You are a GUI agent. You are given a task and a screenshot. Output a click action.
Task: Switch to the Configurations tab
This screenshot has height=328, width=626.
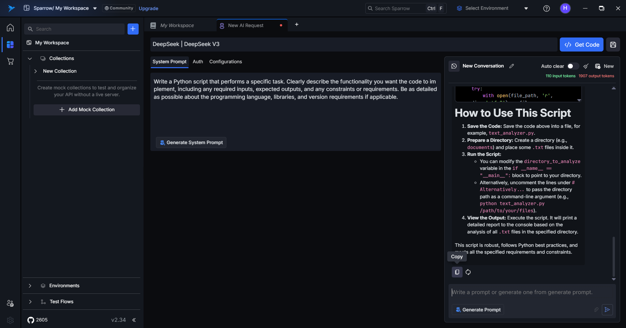(x=225, y=62)
